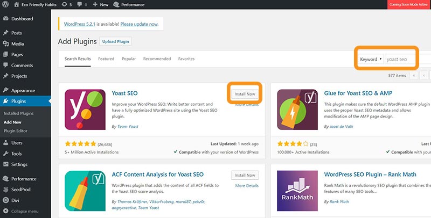
Task: Install the Yoast SEO plugin now
Action: (245, 94)
